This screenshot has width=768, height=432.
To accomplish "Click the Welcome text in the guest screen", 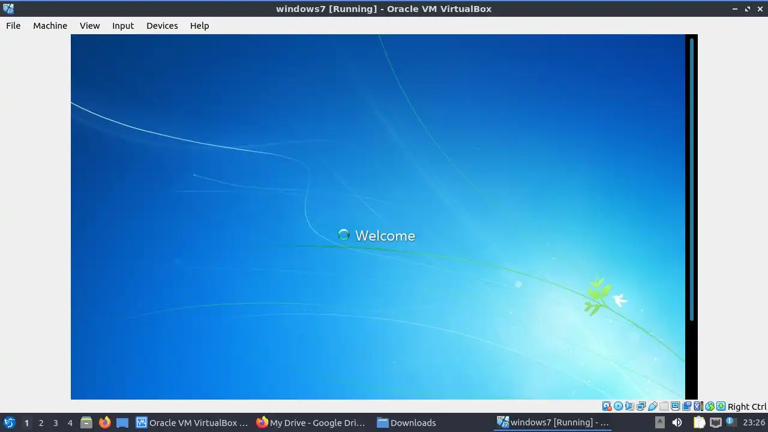I will (x=385, y=236).
